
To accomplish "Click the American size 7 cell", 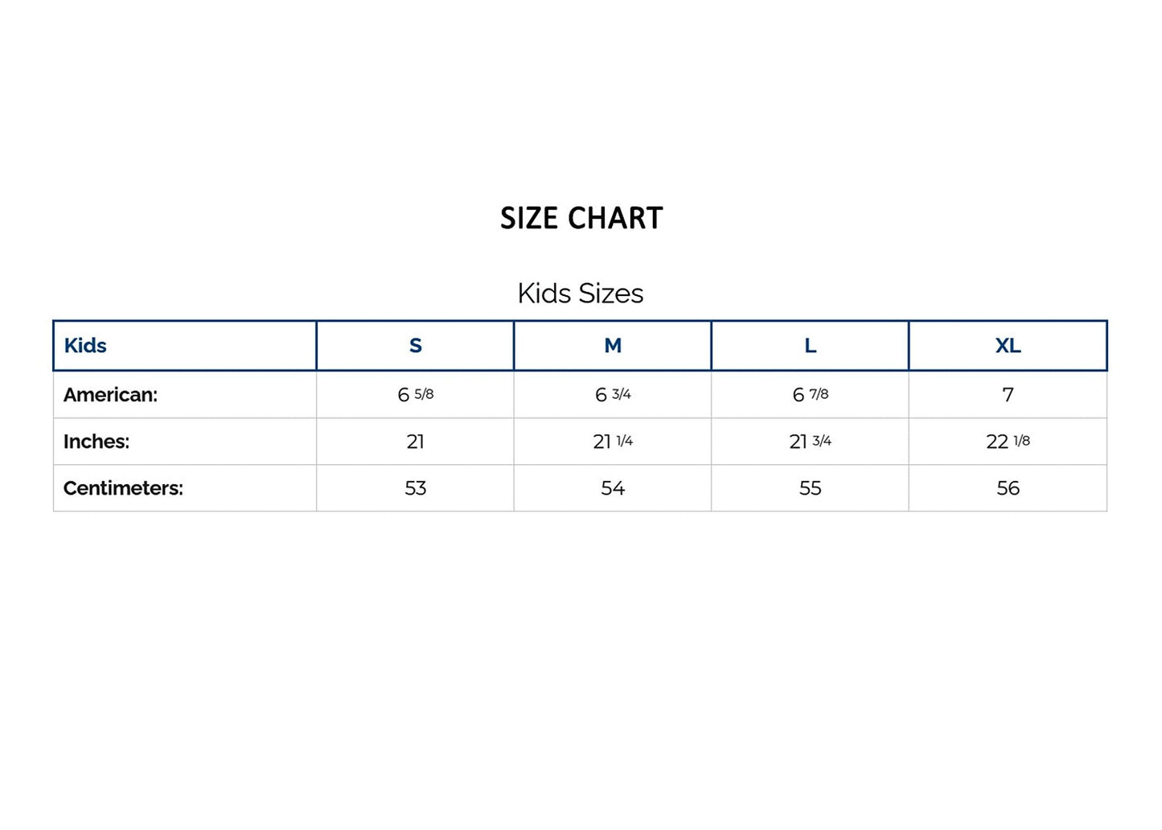I will 1008,395.
